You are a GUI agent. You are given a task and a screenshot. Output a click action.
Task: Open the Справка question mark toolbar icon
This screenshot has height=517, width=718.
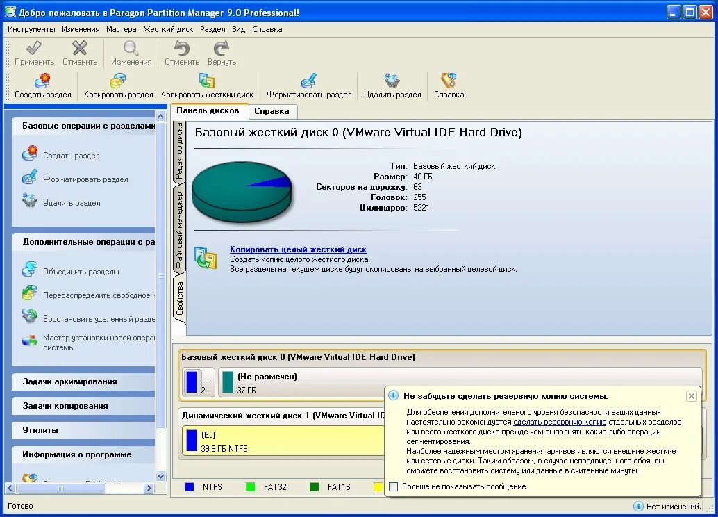[x=448, y=85]
